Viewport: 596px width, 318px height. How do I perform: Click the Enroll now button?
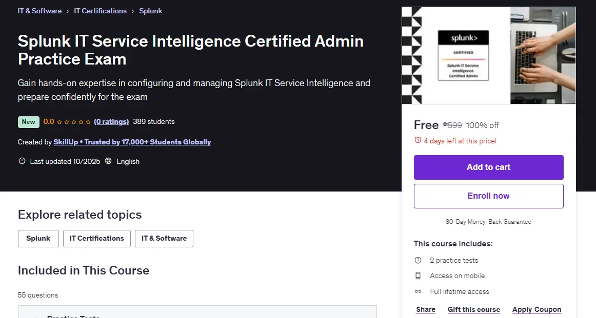click(488, 196)
